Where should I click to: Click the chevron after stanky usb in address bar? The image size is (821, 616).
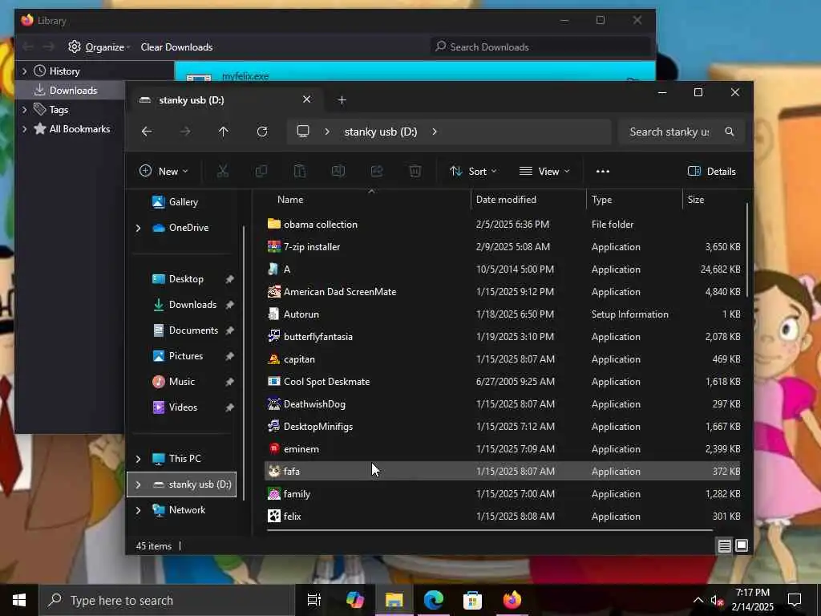[x=435, y=132]
